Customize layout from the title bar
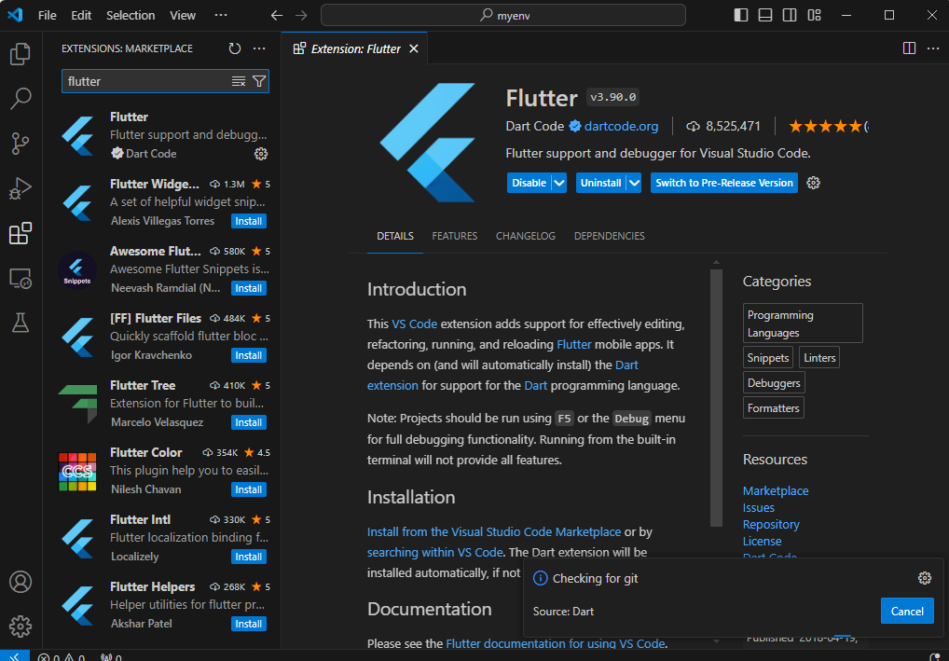 (x=814, y=15)
